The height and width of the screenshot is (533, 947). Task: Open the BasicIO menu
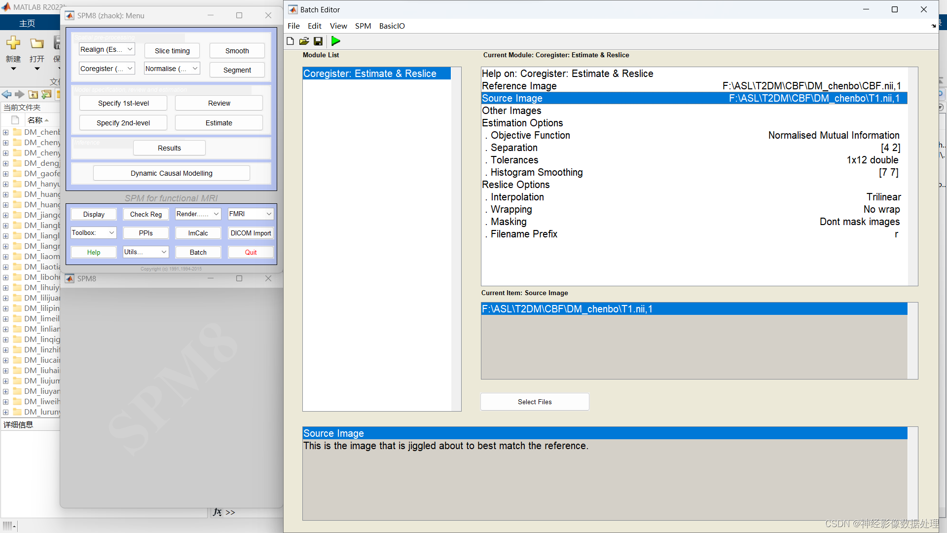tap(392, 26)
